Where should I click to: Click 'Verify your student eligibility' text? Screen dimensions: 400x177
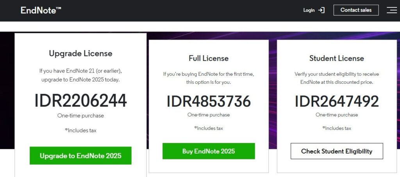[336, 78]
